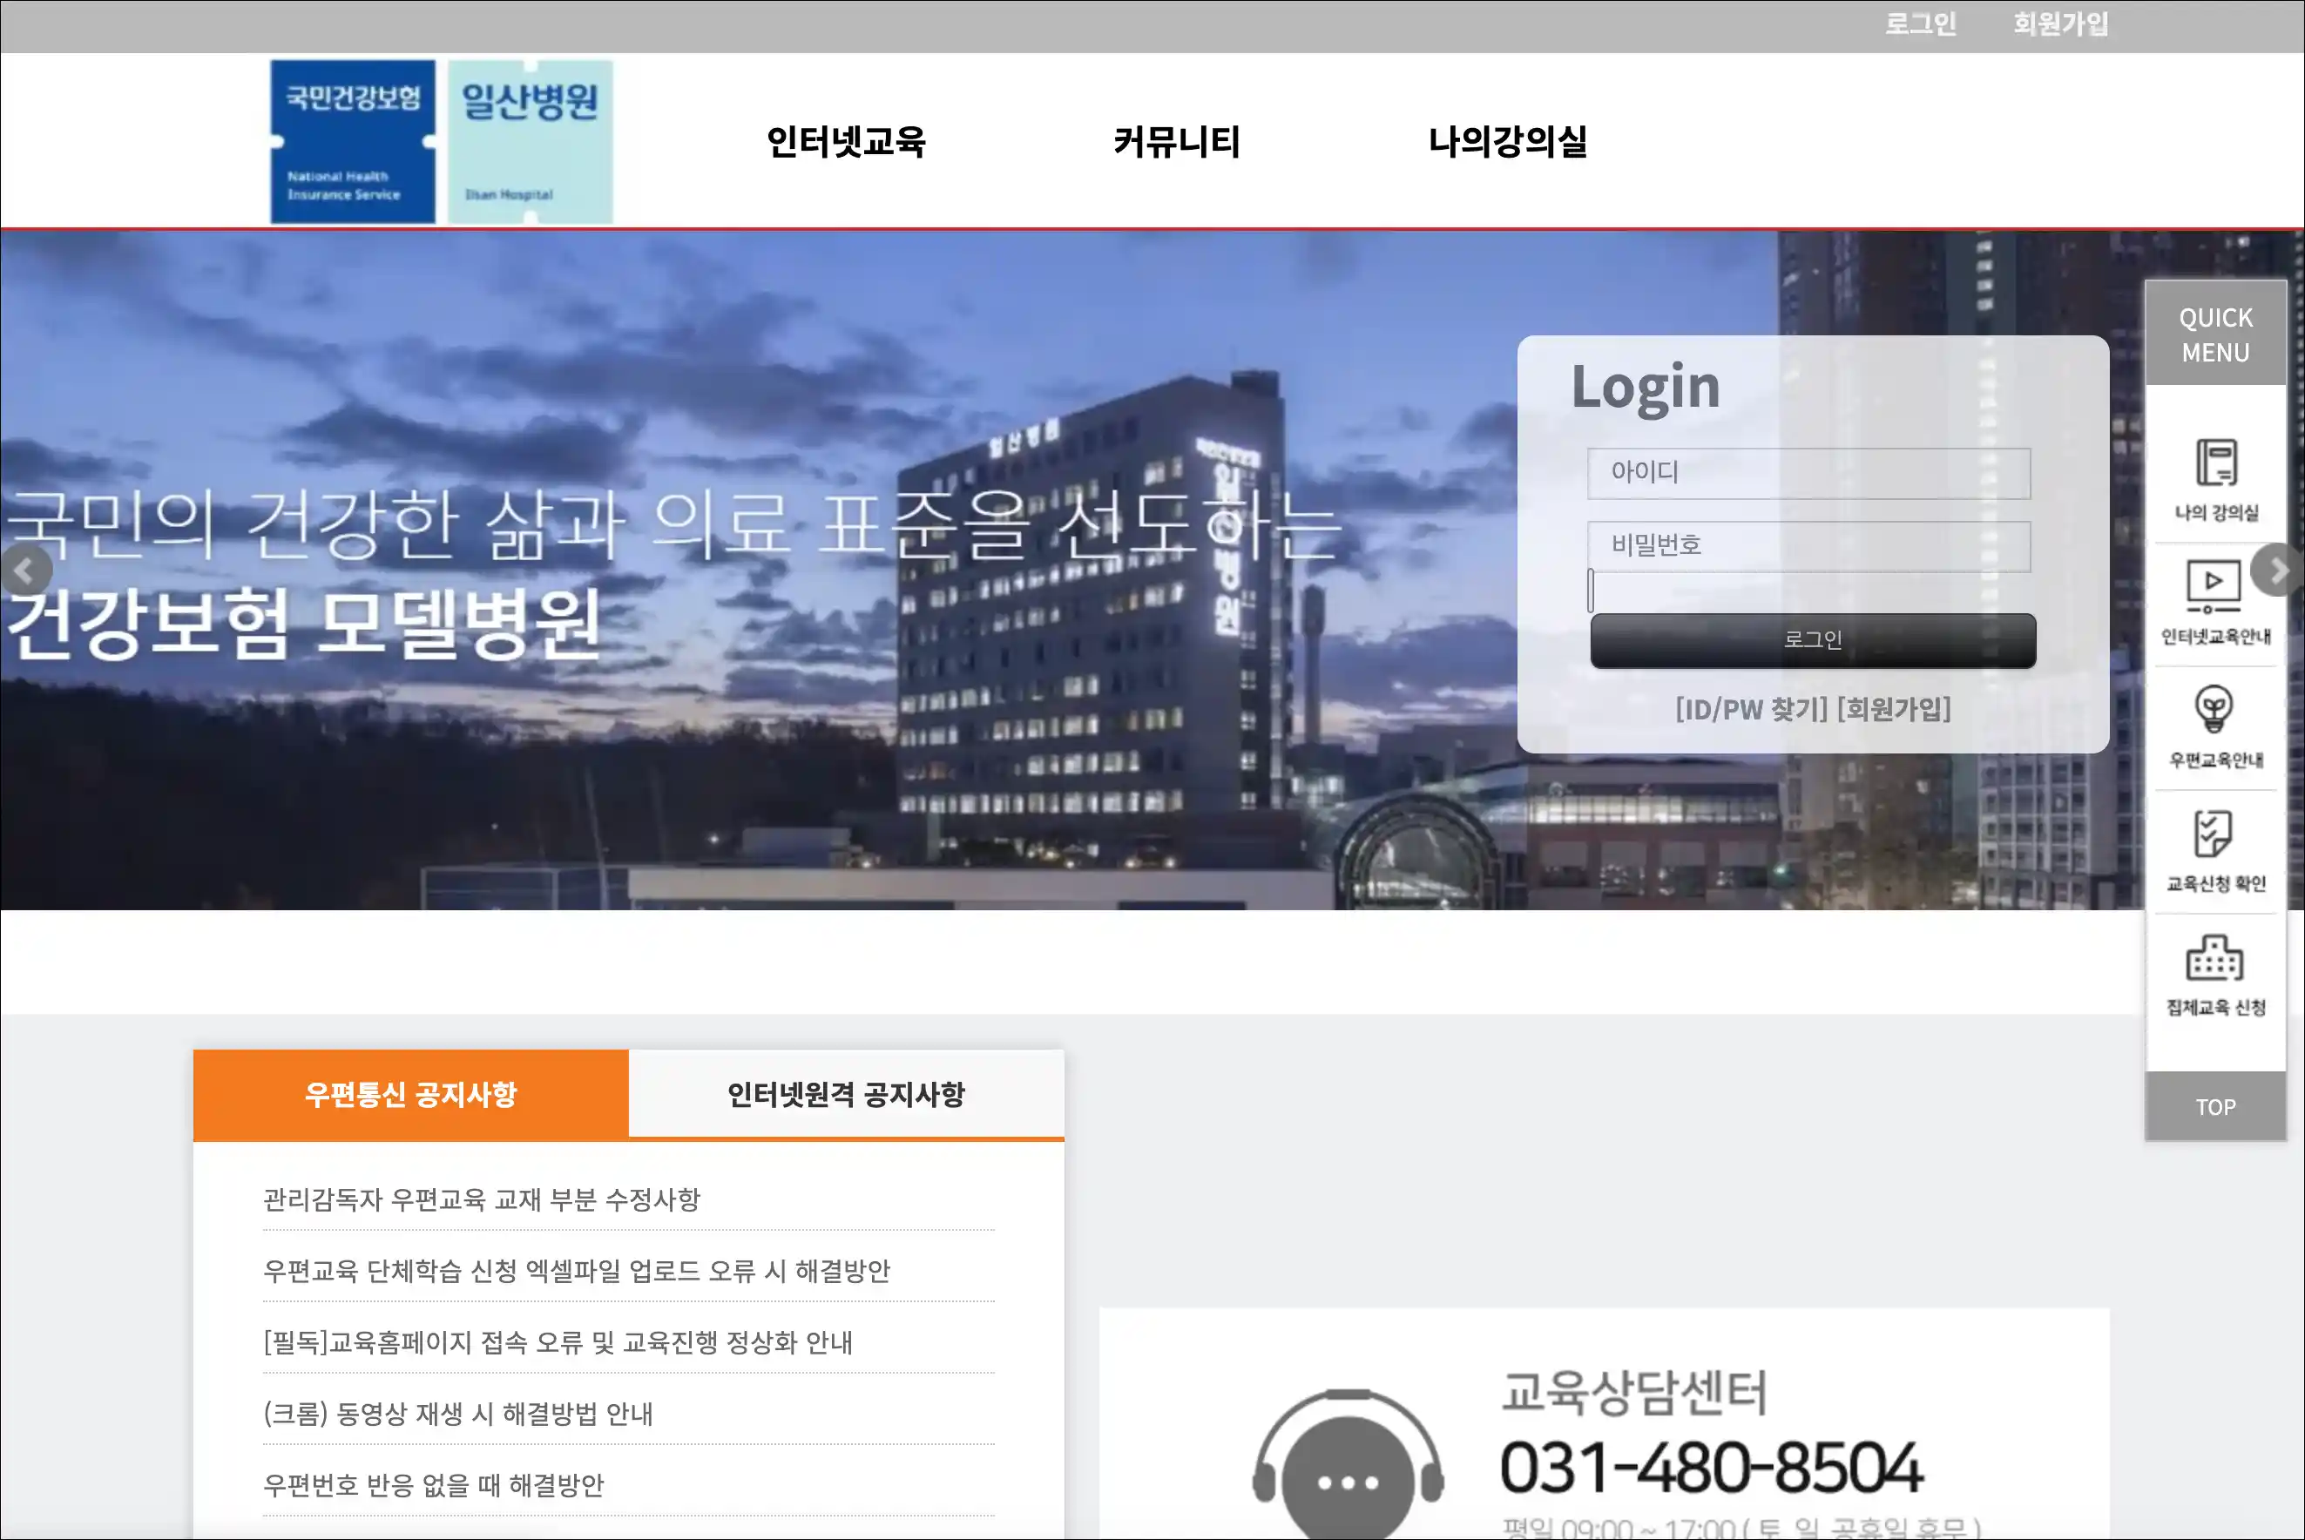Open the 인터넷교육 menu
The image size is (2305, 1540).
point(846,141)
